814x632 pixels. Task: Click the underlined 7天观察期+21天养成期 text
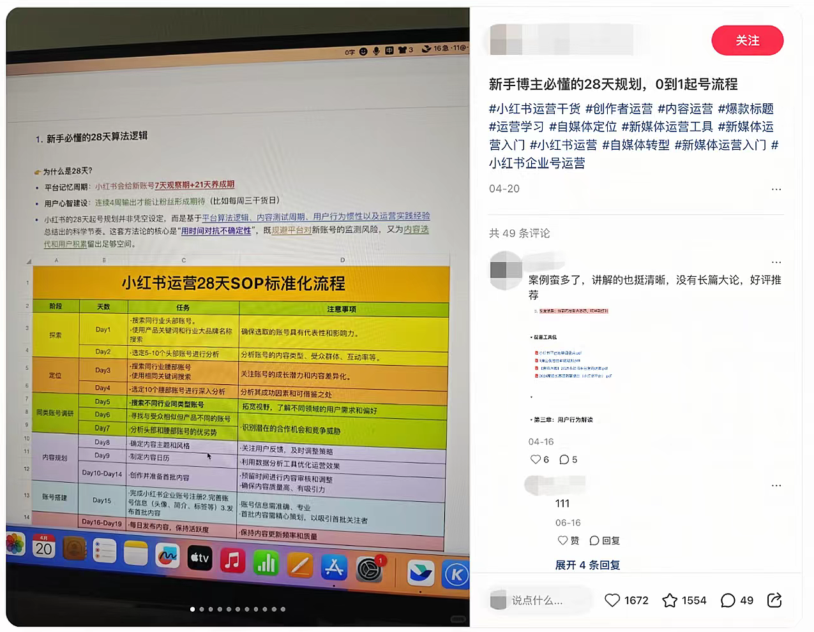[194, 185]
